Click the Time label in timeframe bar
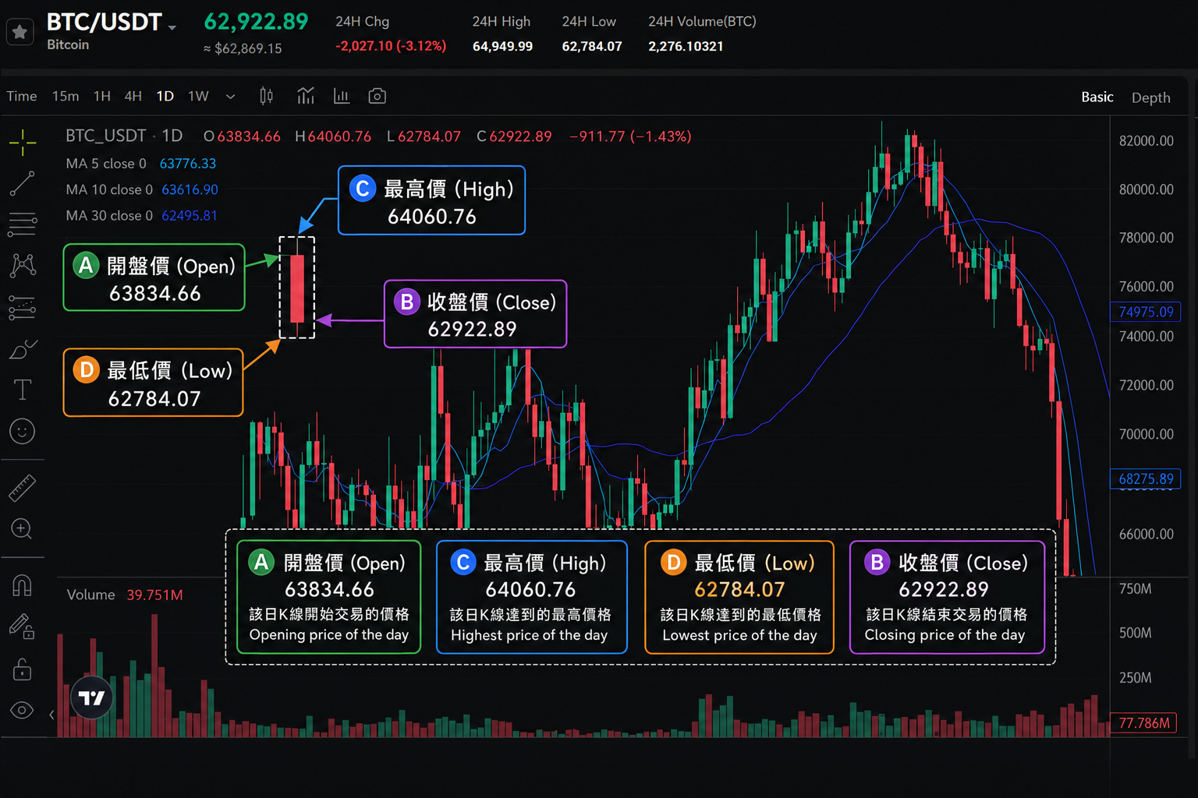The width and height of the screenshot is (1198, 798). [x=22, y=96]
